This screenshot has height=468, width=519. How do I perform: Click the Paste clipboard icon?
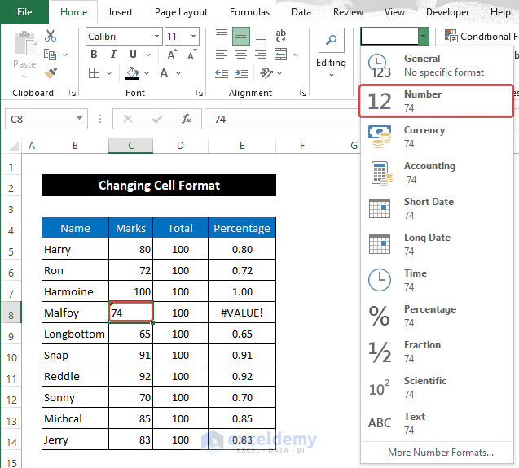point(24,44)
